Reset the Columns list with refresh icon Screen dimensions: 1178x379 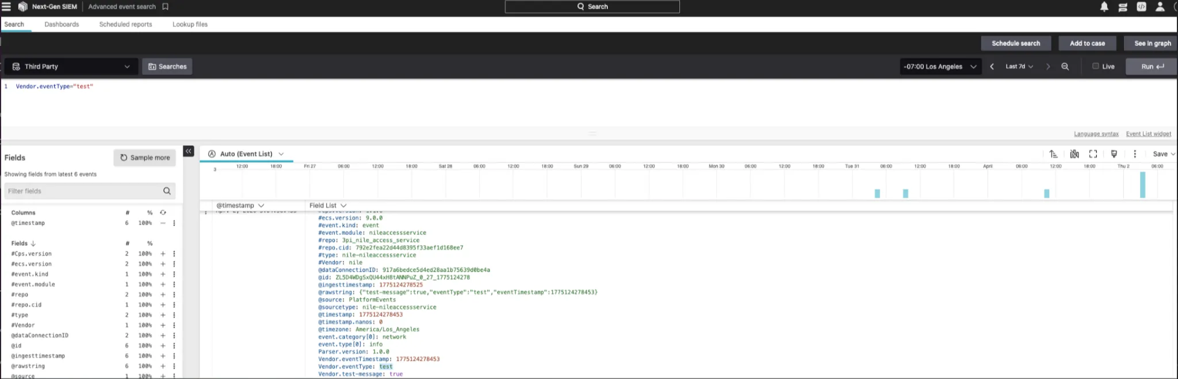(x=163, y=212)
